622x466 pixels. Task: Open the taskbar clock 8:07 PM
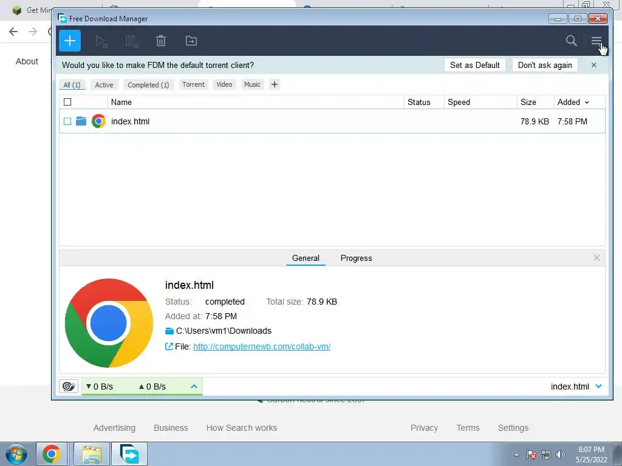[x=591, y=454]
